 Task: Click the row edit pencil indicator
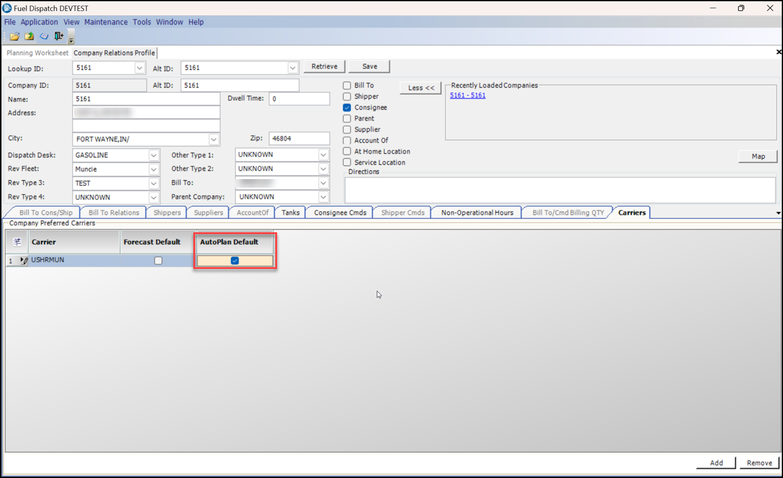pyautogui.click(x=24, y=261)
